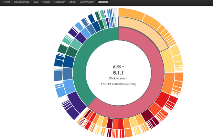Open the Community nav item
Viewport: 213px width, 139px height.
(x=87, y=2)
